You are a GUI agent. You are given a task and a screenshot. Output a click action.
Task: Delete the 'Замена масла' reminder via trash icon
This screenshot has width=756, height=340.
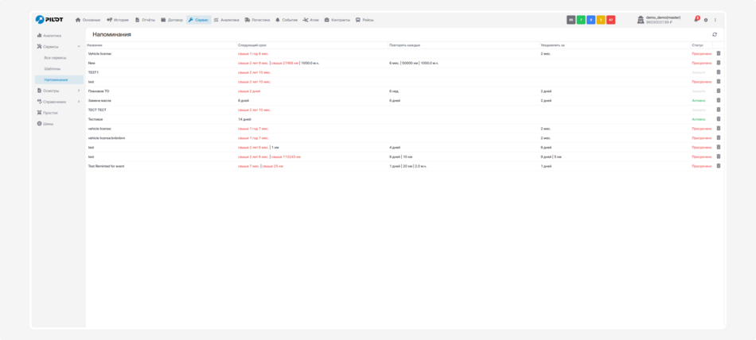[718, 101]
